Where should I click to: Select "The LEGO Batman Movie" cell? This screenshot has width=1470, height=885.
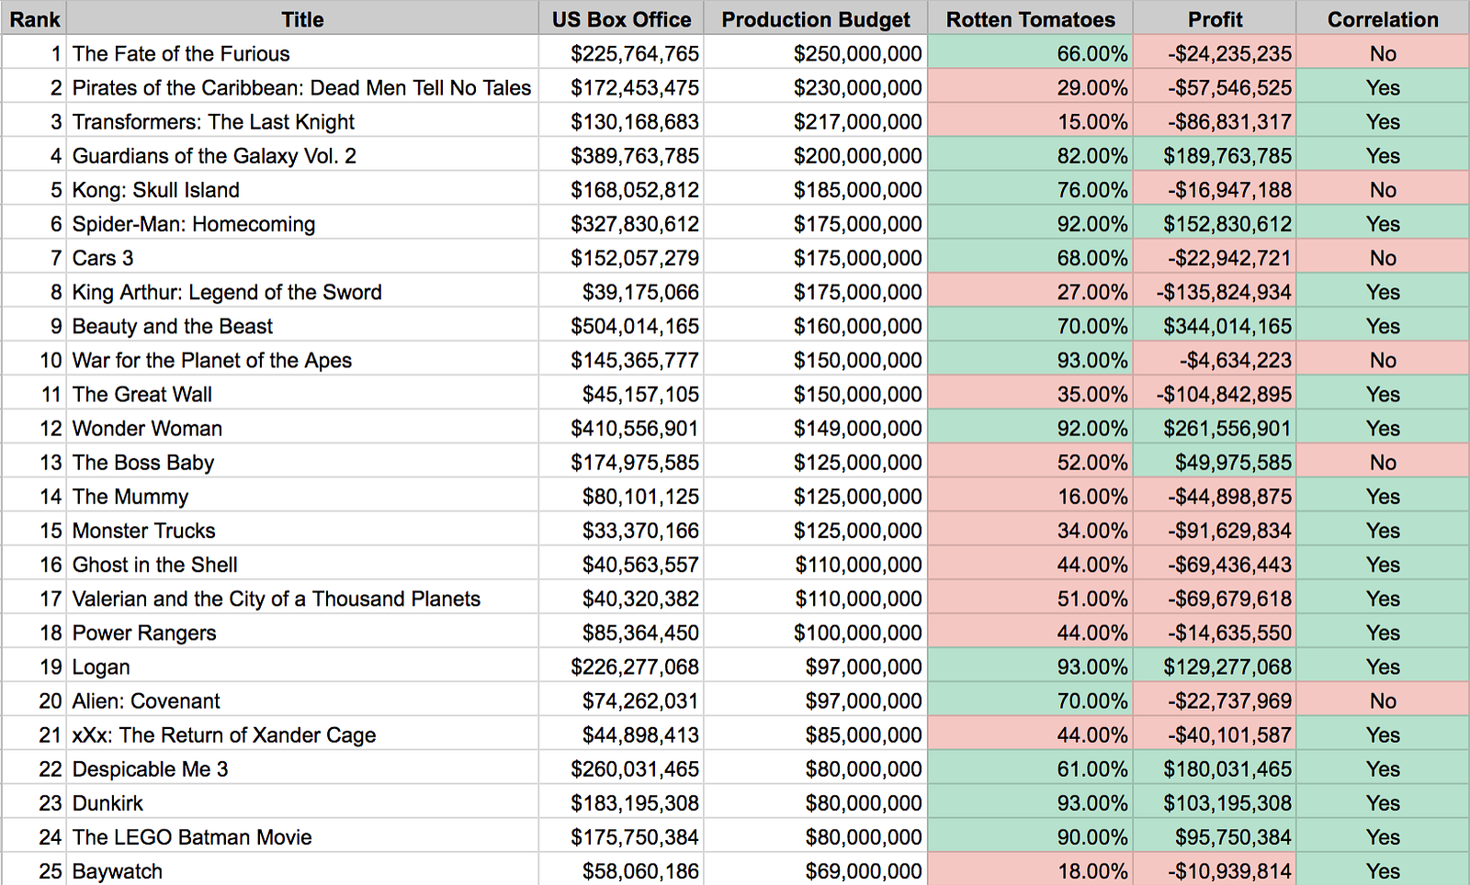(x=302, y=835)
